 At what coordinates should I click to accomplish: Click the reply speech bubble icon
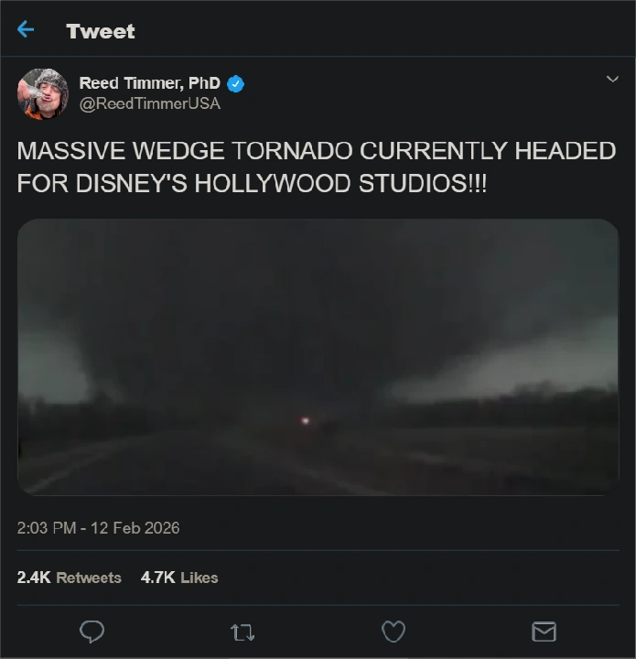tap(92, 632)
